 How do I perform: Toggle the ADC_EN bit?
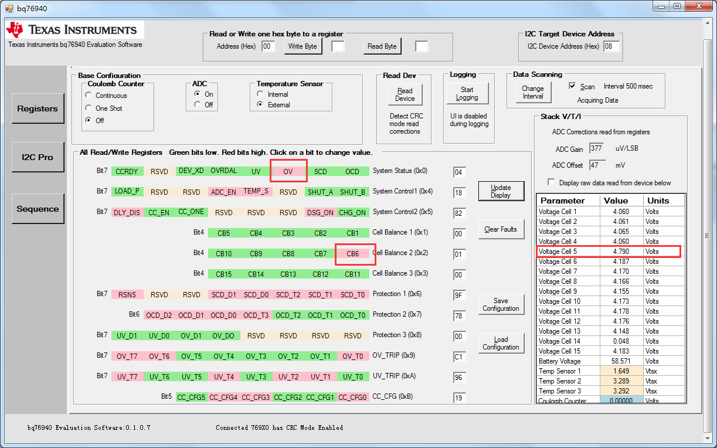(x=224, y=192)
